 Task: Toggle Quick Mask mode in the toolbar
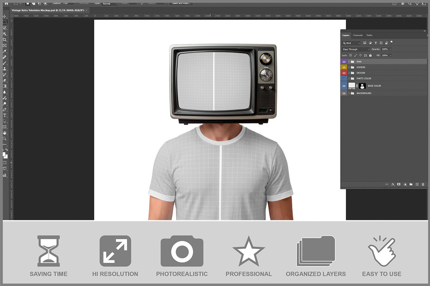coord(5,162)
